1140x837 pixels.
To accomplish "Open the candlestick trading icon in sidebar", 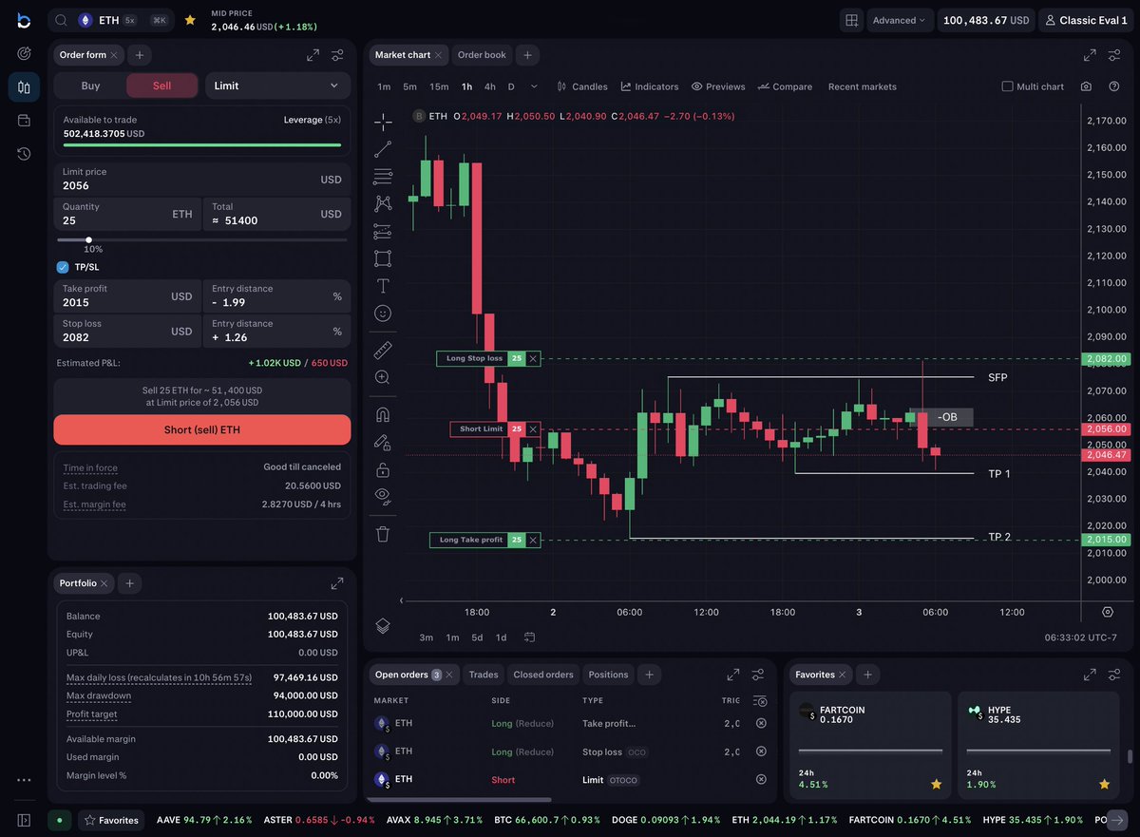I will 24,86.
